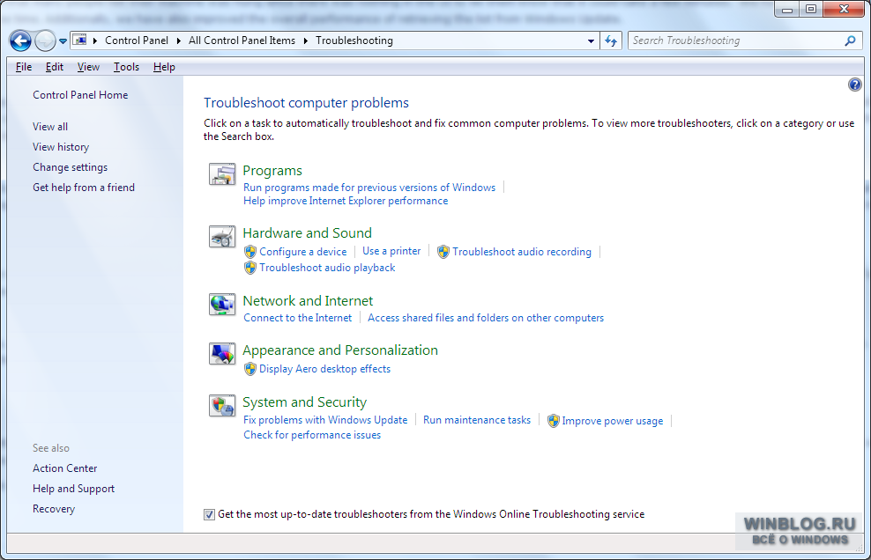The height and width of the screenshot is (560, 871).
Task: Open the Recovery link
Action: pyautogui.click(x=54, y=509)
